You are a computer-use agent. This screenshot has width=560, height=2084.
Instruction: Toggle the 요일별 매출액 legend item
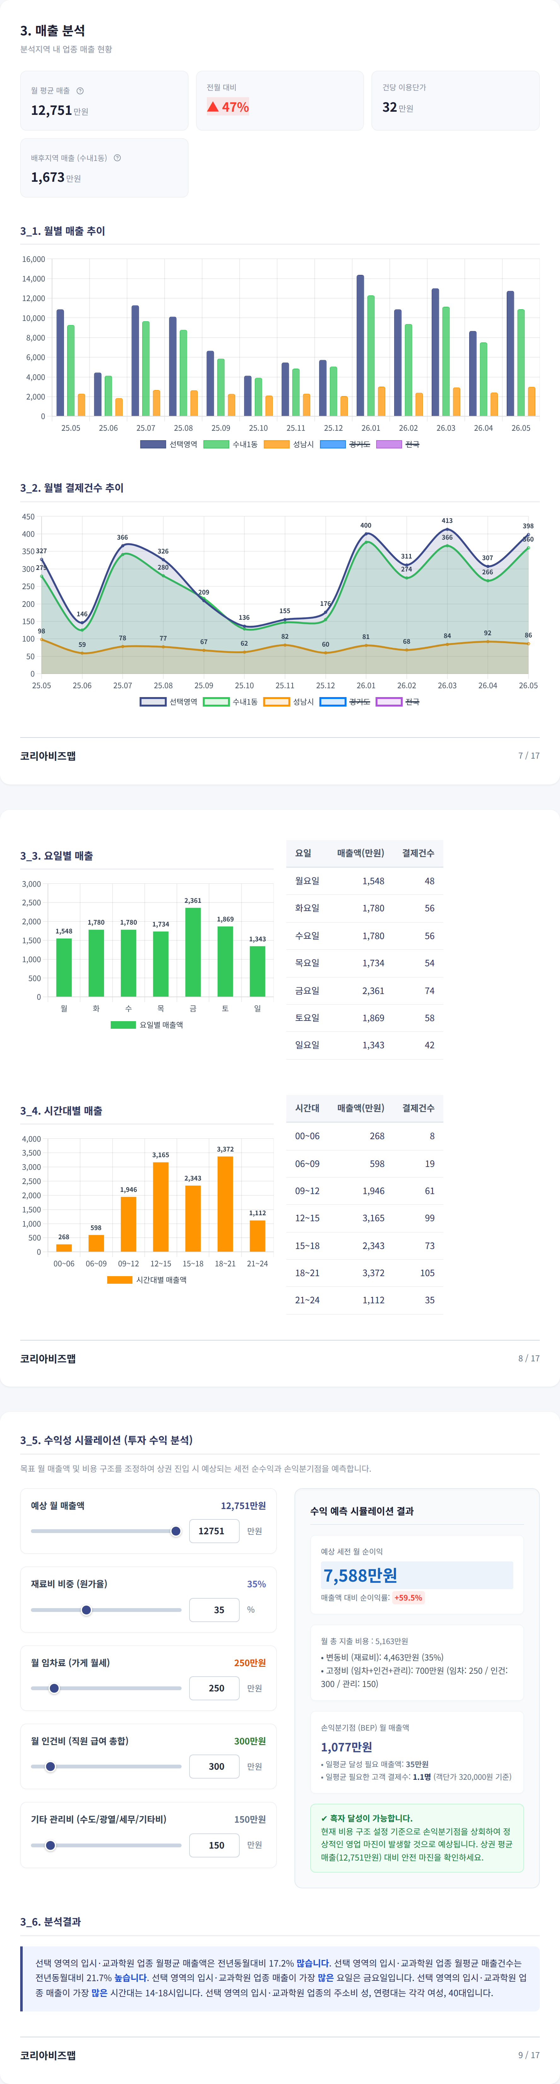coord(147,1024)
